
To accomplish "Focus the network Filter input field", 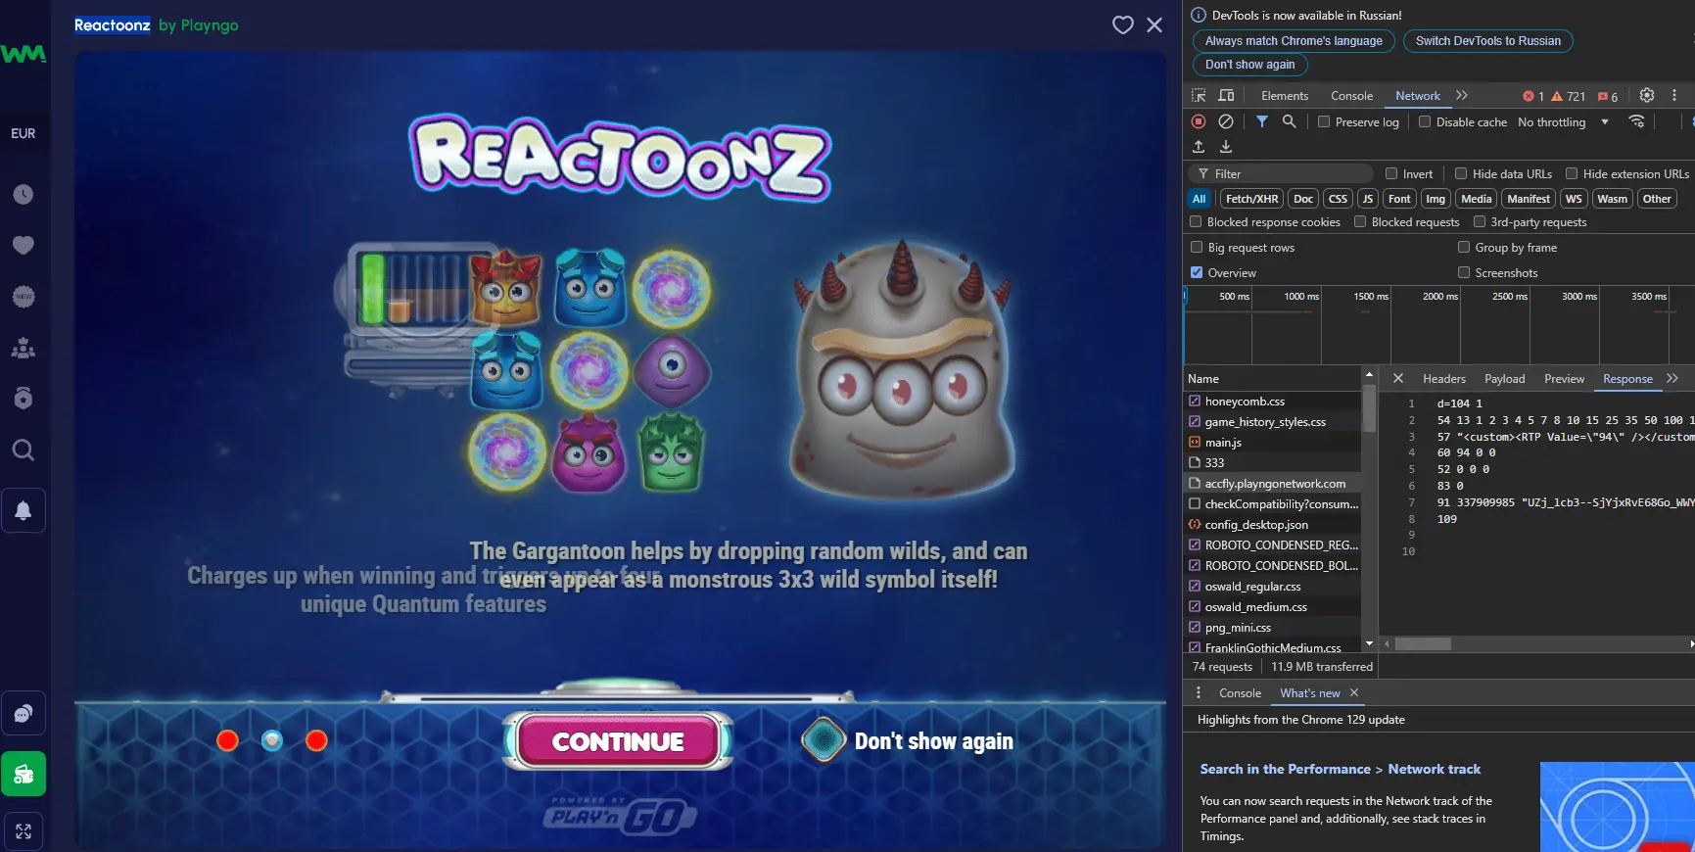I will 1281,174.
